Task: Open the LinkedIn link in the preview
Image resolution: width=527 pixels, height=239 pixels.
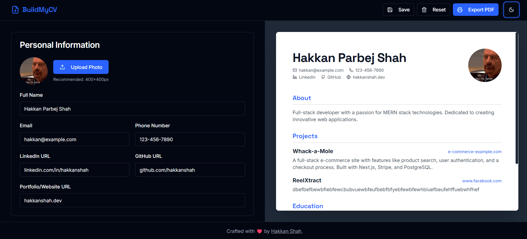Action: pyautogui.click(x=307, y=77)
